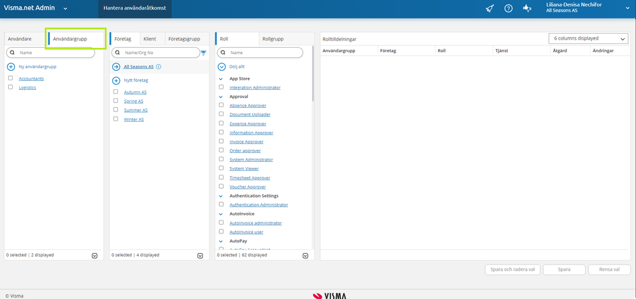The image size is (636, 299).
Task: Open the All Seasons AS link
Action: (139, 67)
